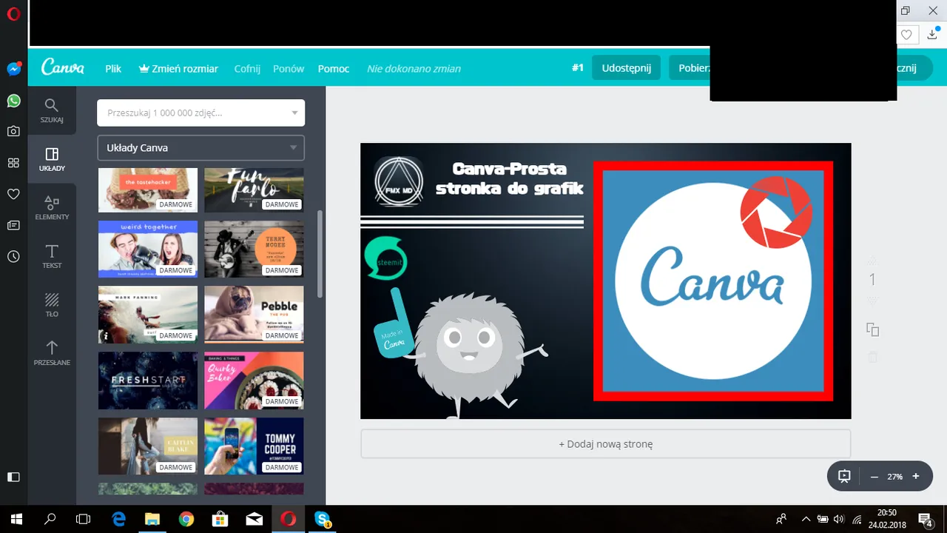Open Opera bookmarks heart icon

tap(13, 194)
